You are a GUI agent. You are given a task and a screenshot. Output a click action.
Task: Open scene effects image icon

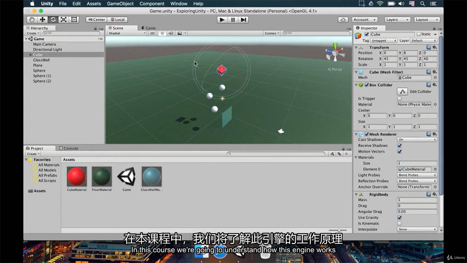179,33
